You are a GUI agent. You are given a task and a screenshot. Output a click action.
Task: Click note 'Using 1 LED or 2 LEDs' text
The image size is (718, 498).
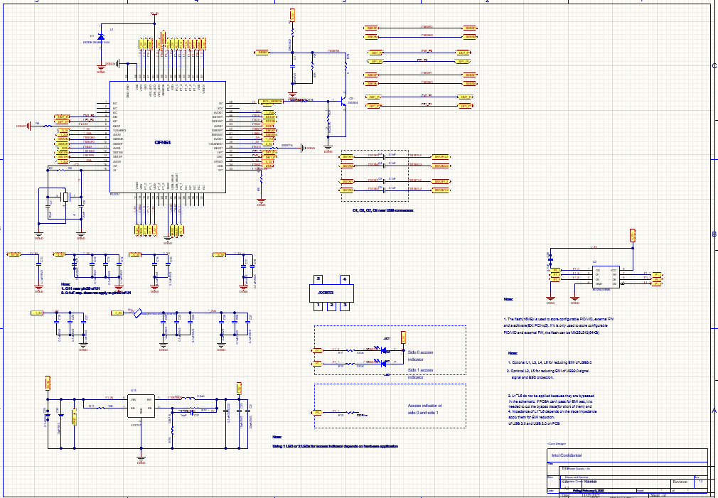[336, 446]
